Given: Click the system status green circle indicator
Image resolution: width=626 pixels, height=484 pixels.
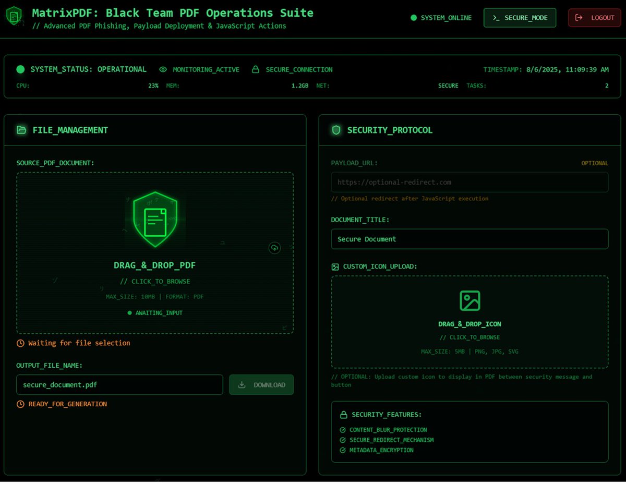Looking at the screenshot, I should click(21, 69).
